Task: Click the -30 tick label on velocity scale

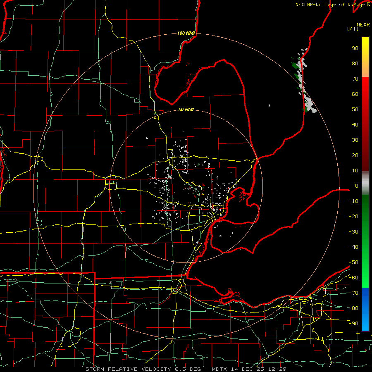Action: (x=353, y=232)
